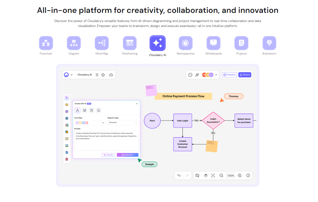Star the Cloudairy AI document
Image resolution: width=318 pixels, height=202 pixels.
pos(103,75)
